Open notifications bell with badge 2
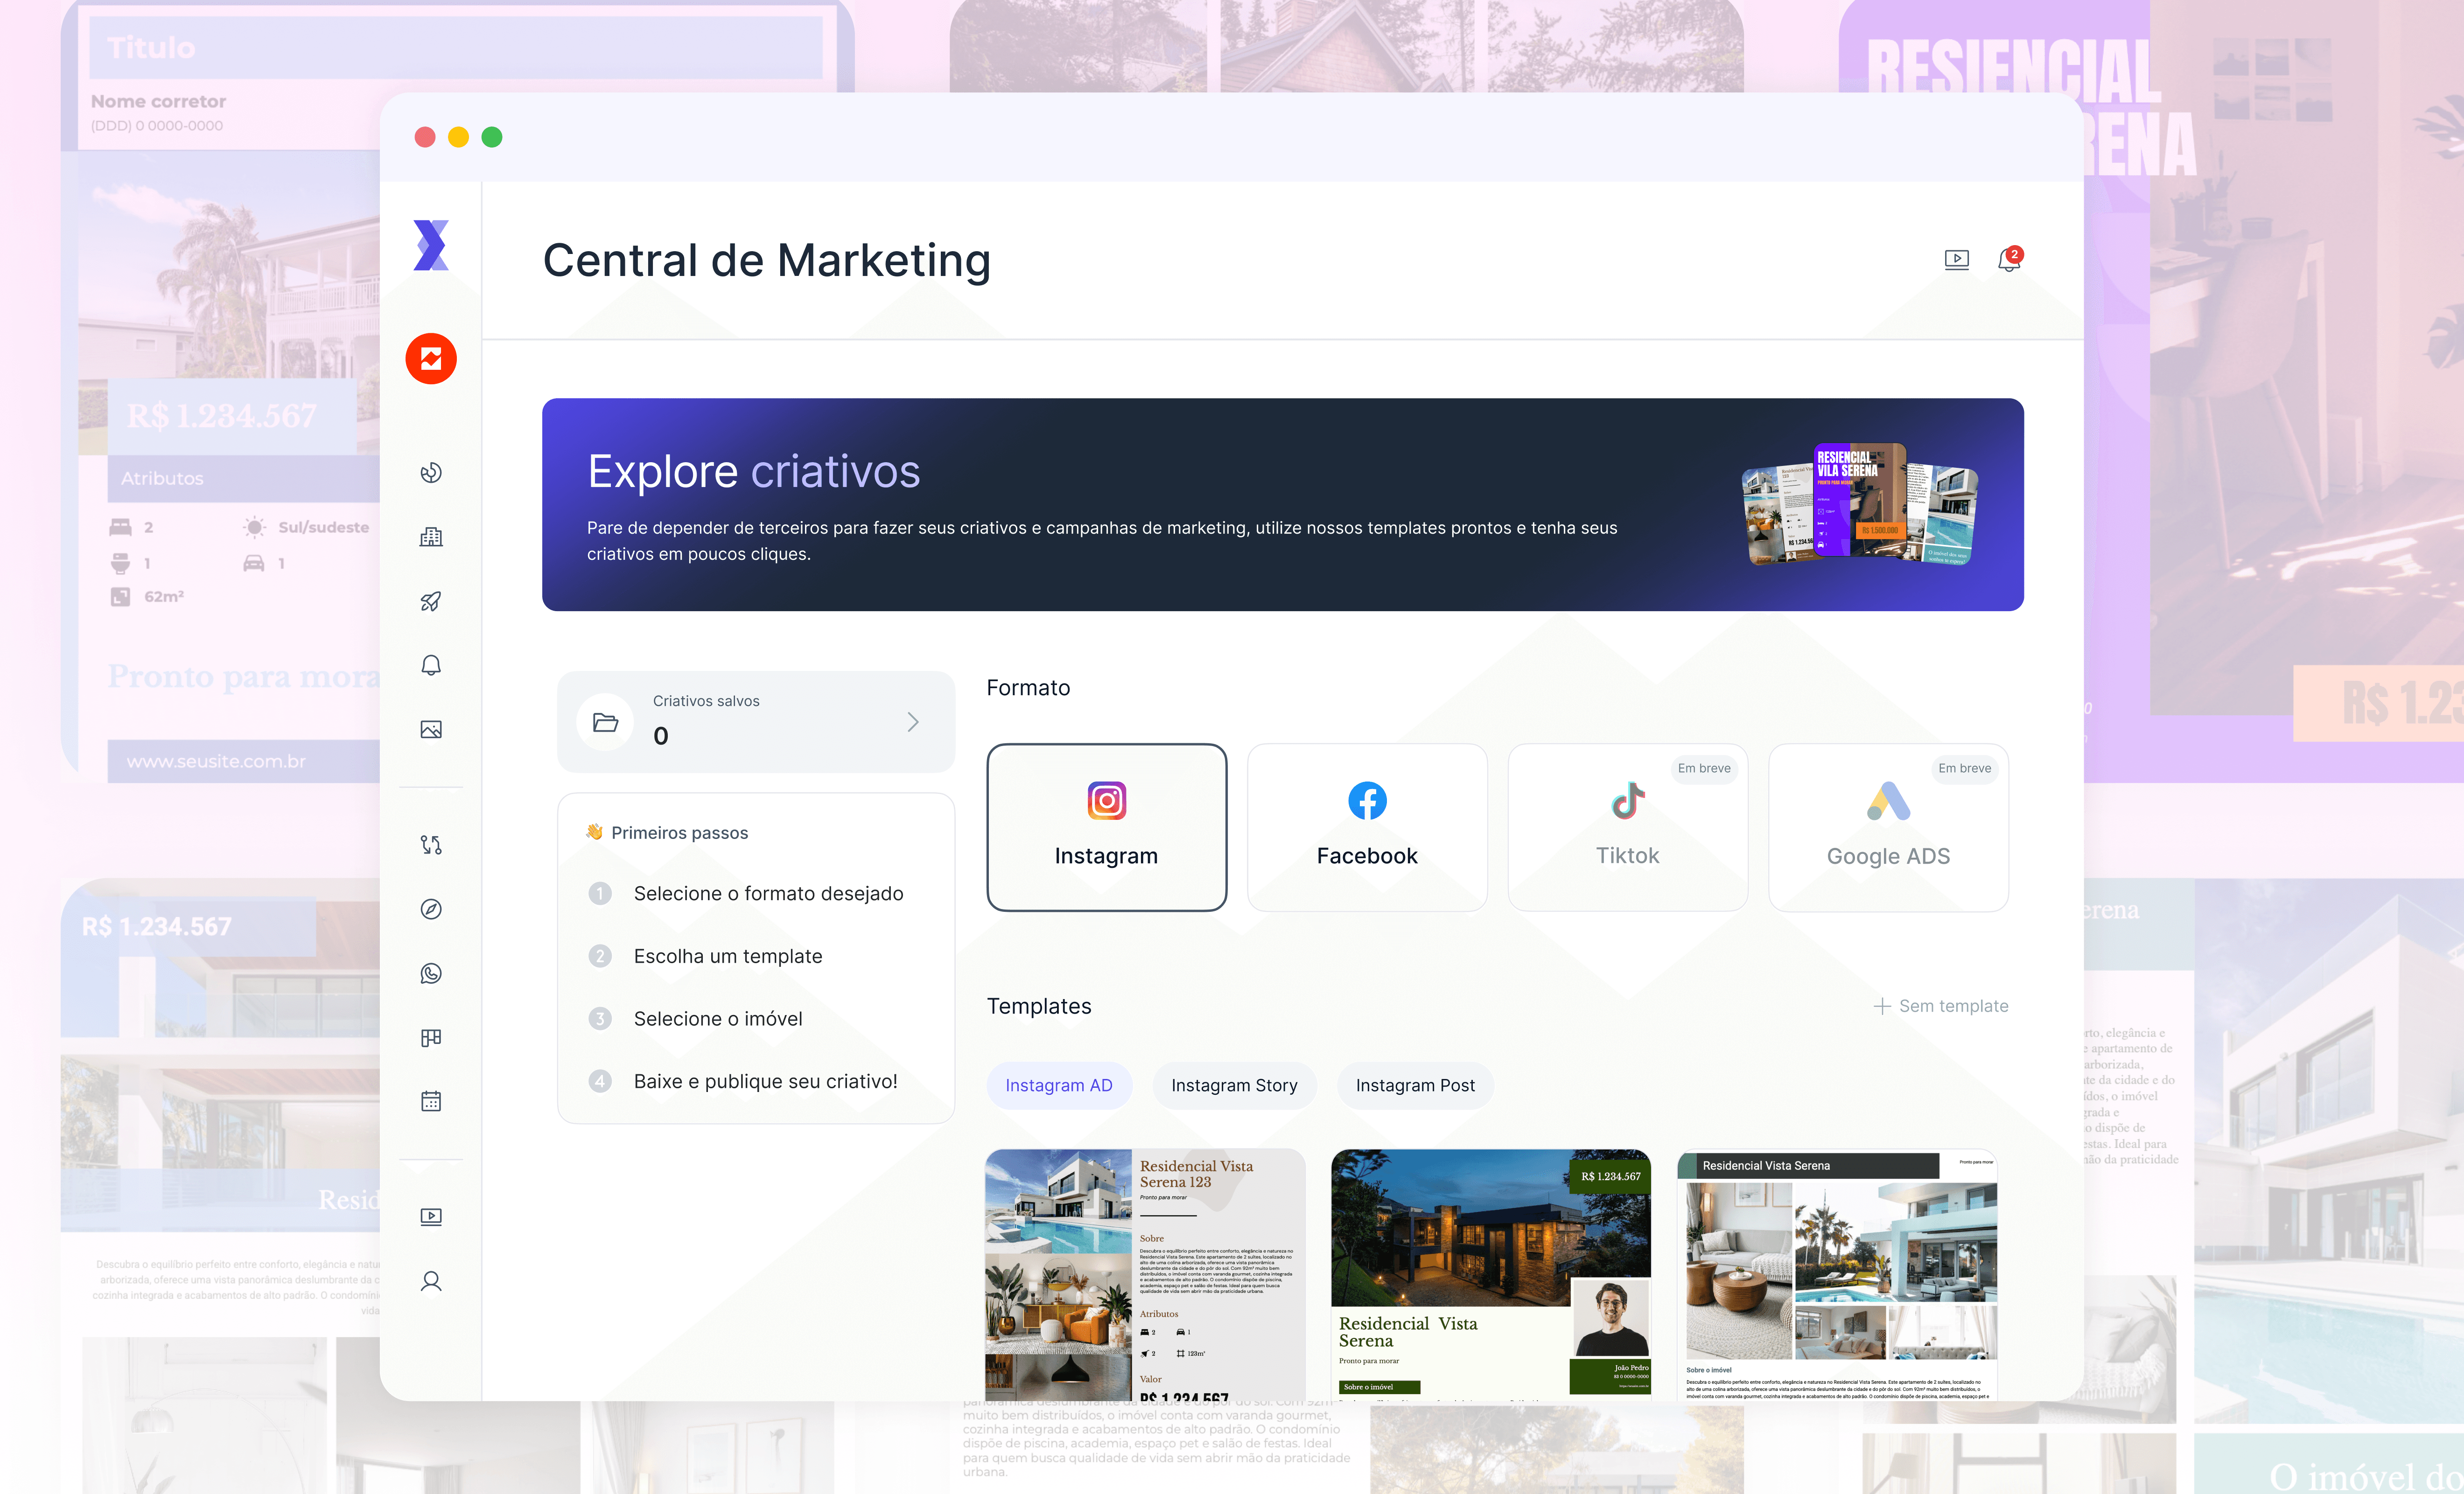2464x1494 pixels. (x=2010, y=259)
